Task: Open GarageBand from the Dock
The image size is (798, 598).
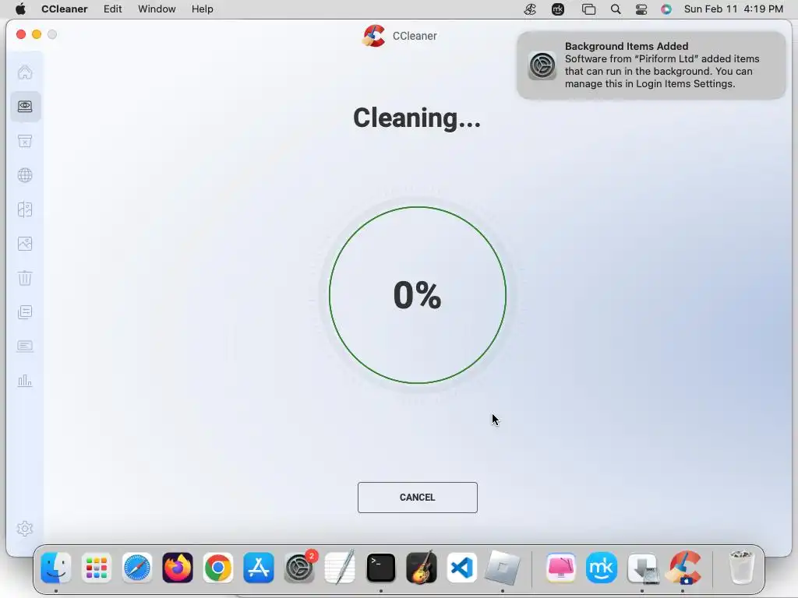Action: (422, 568)
